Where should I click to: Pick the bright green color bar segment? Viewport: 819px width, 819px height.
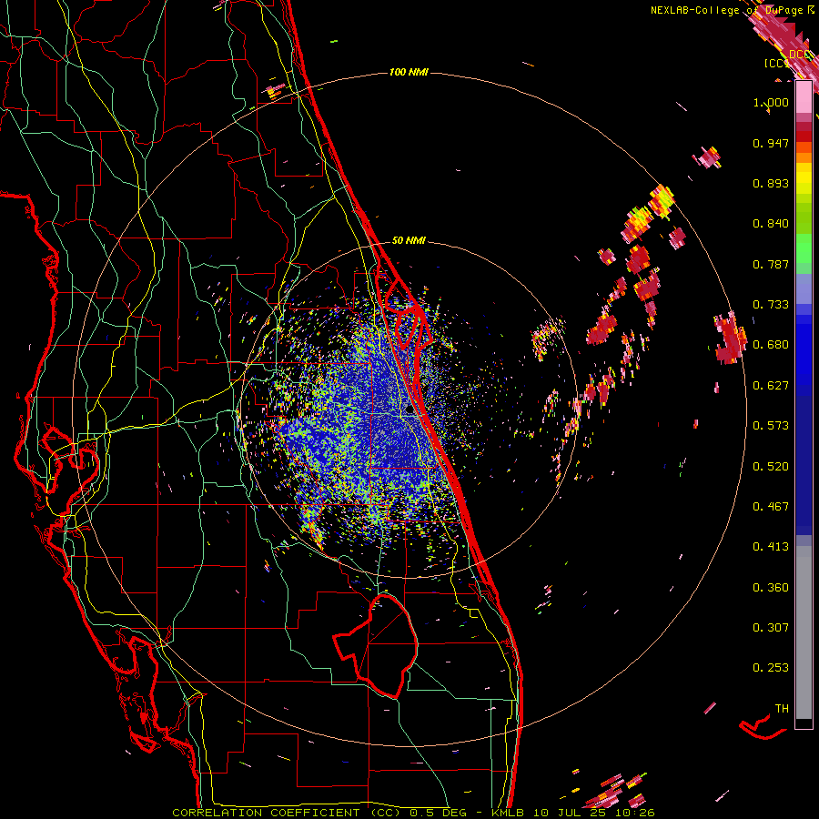click(804, 248)
